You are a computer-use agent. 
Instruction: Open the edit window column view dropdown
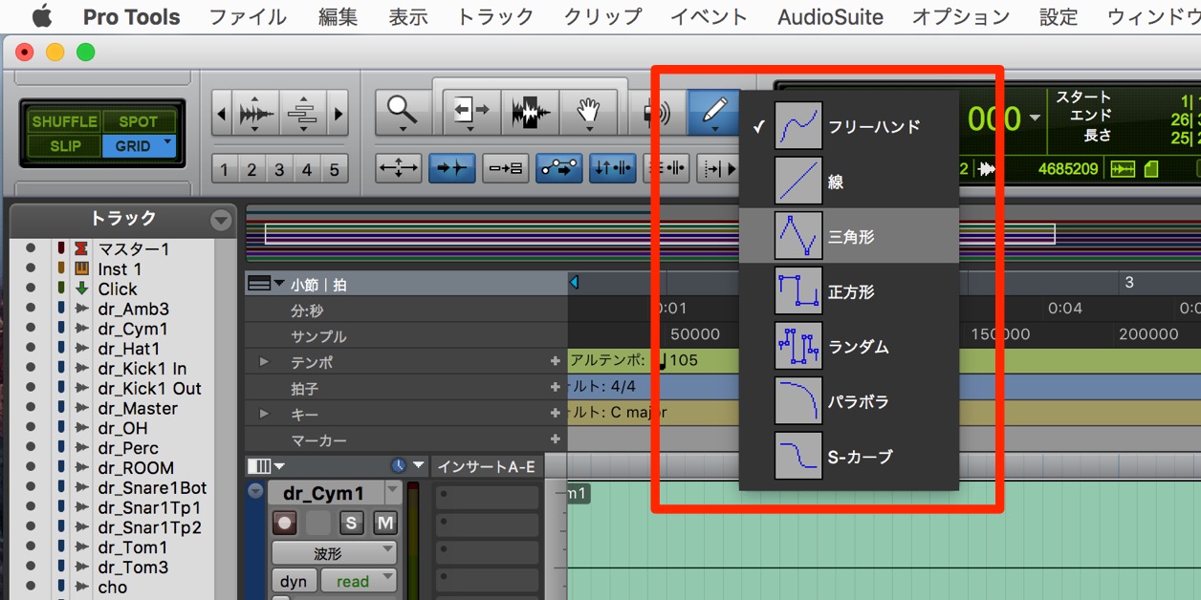tap(265, 466)
